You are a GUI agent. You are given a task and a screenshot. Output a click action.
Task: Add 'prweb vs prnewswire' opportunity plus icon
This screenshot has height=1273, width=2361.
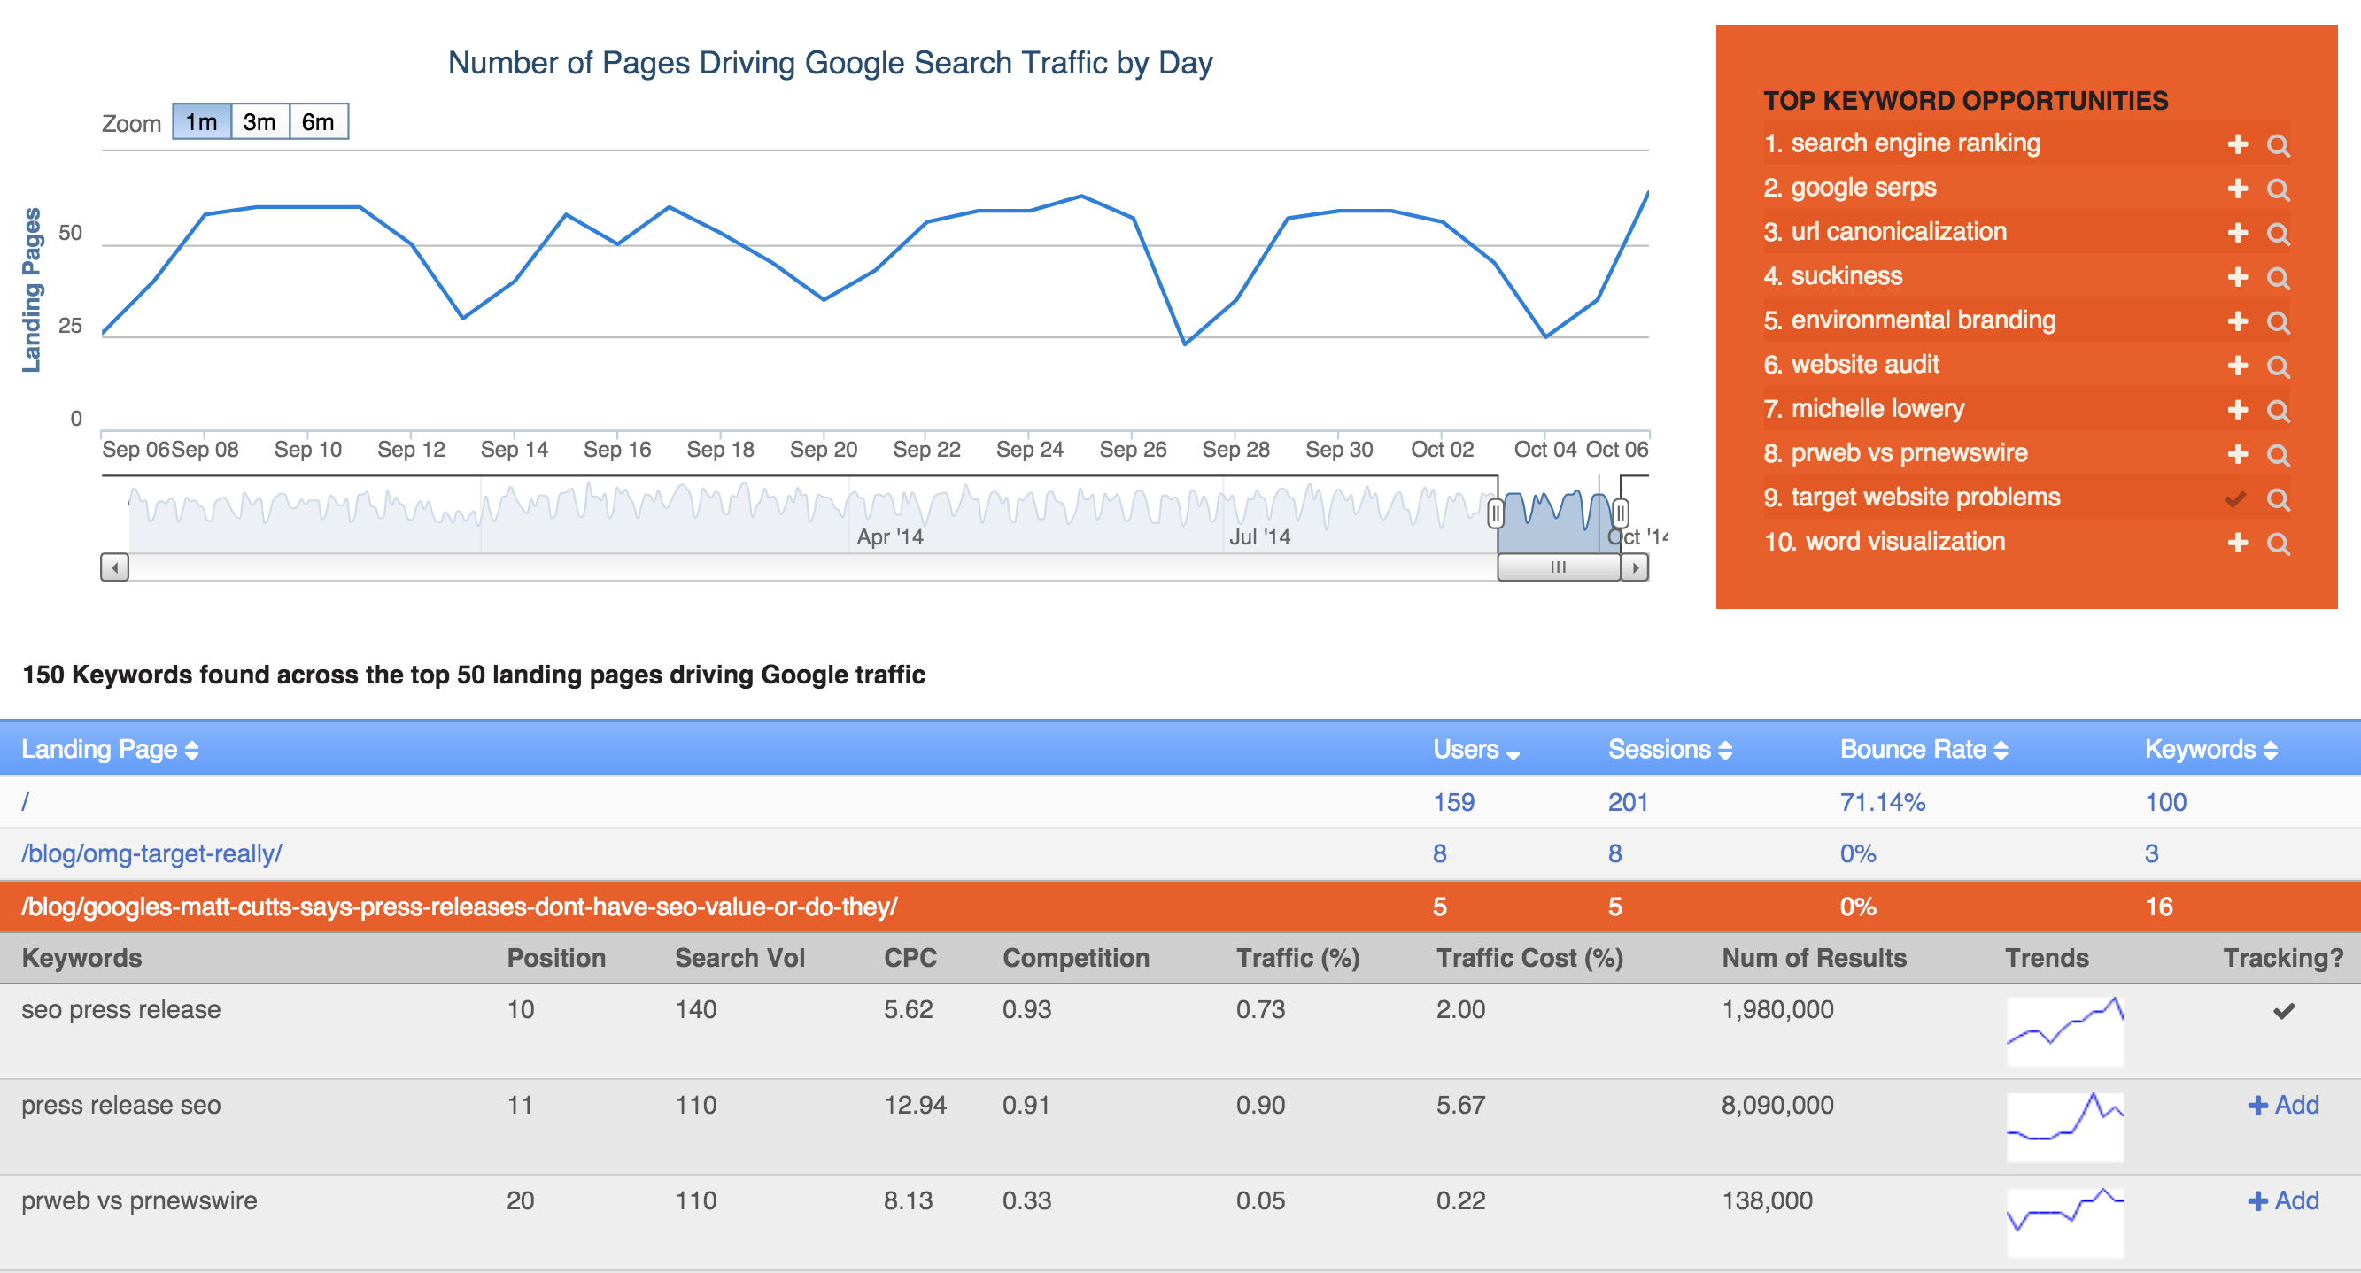[x=2237, y=453]
